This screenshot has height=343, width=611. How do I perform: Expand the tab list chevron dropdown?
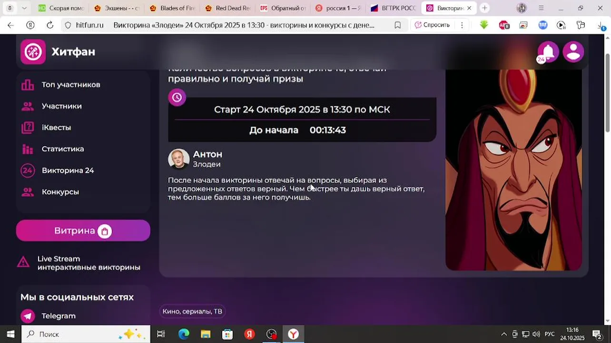click(24, 8)
